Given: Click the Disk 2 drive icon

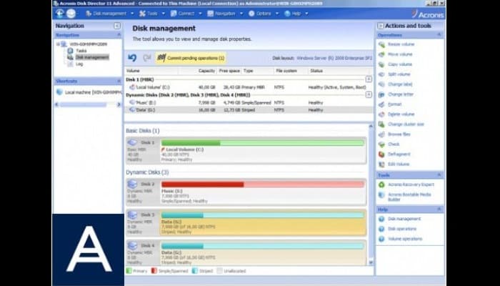Looking at the screenshot, I should pyautogui.click(x=132, y=184).
